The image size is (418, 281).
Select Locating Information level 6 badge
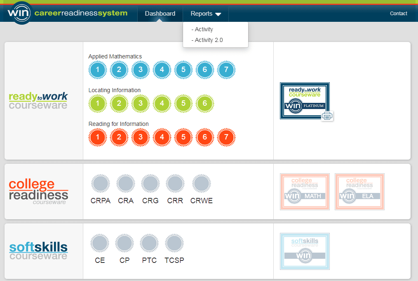205,104
